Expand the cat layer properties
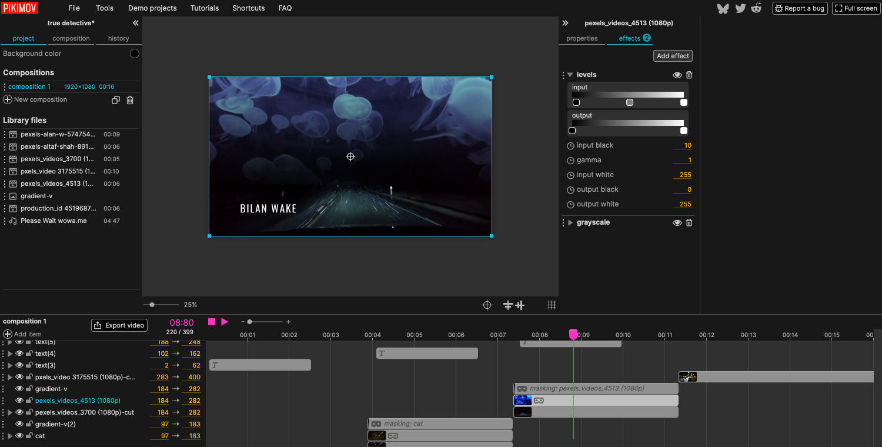 pos(10,436)
